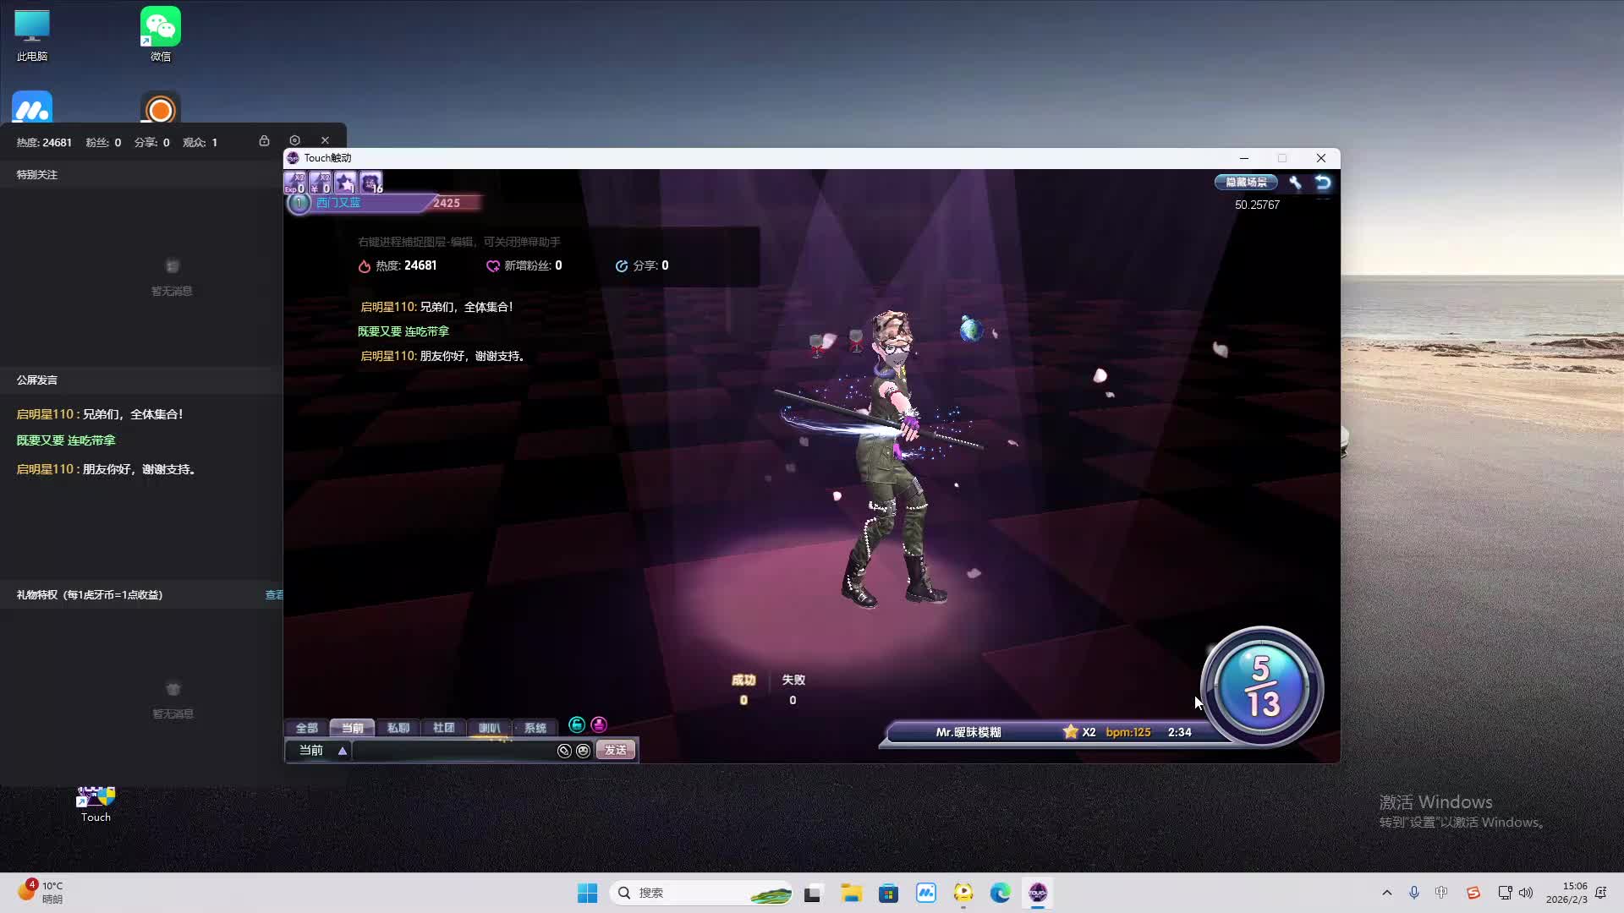This screenshot has width=1624, height=913.
Task: Switch to the 系统 chat tab
Action: 535,728
